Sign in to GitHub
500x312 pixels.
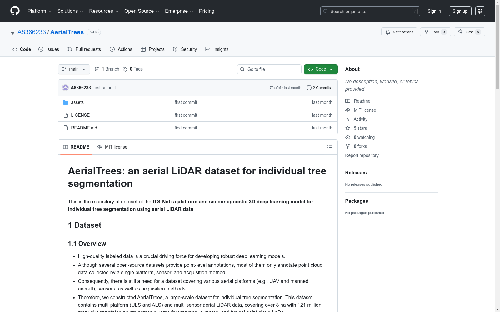(x=434, y=11)
